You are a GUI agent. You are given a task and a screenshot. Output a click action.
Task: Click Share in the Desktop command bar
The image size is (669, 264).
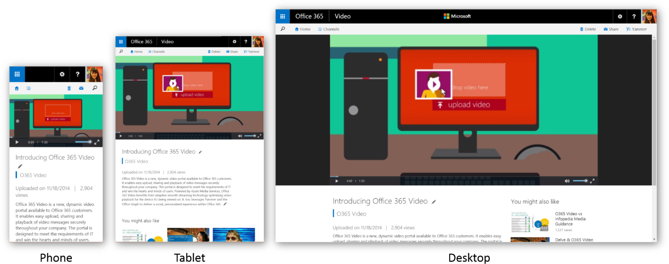pos(611,29)
